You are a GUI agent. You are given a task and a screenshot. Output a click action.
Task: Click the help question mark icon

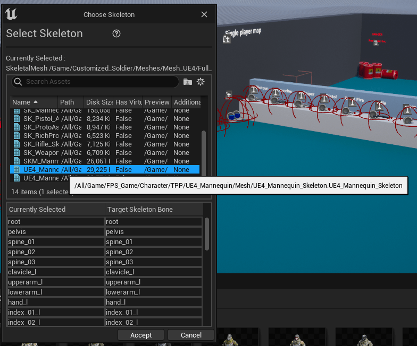click(116, 33)
